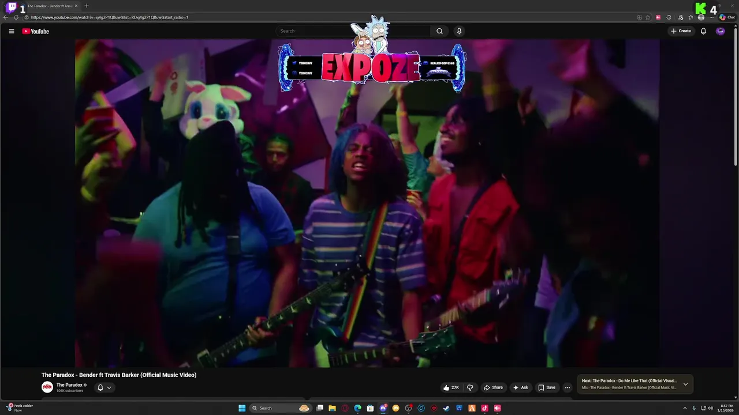
Task: Click '106K subscribers' text
Action: tap(70, 391)
